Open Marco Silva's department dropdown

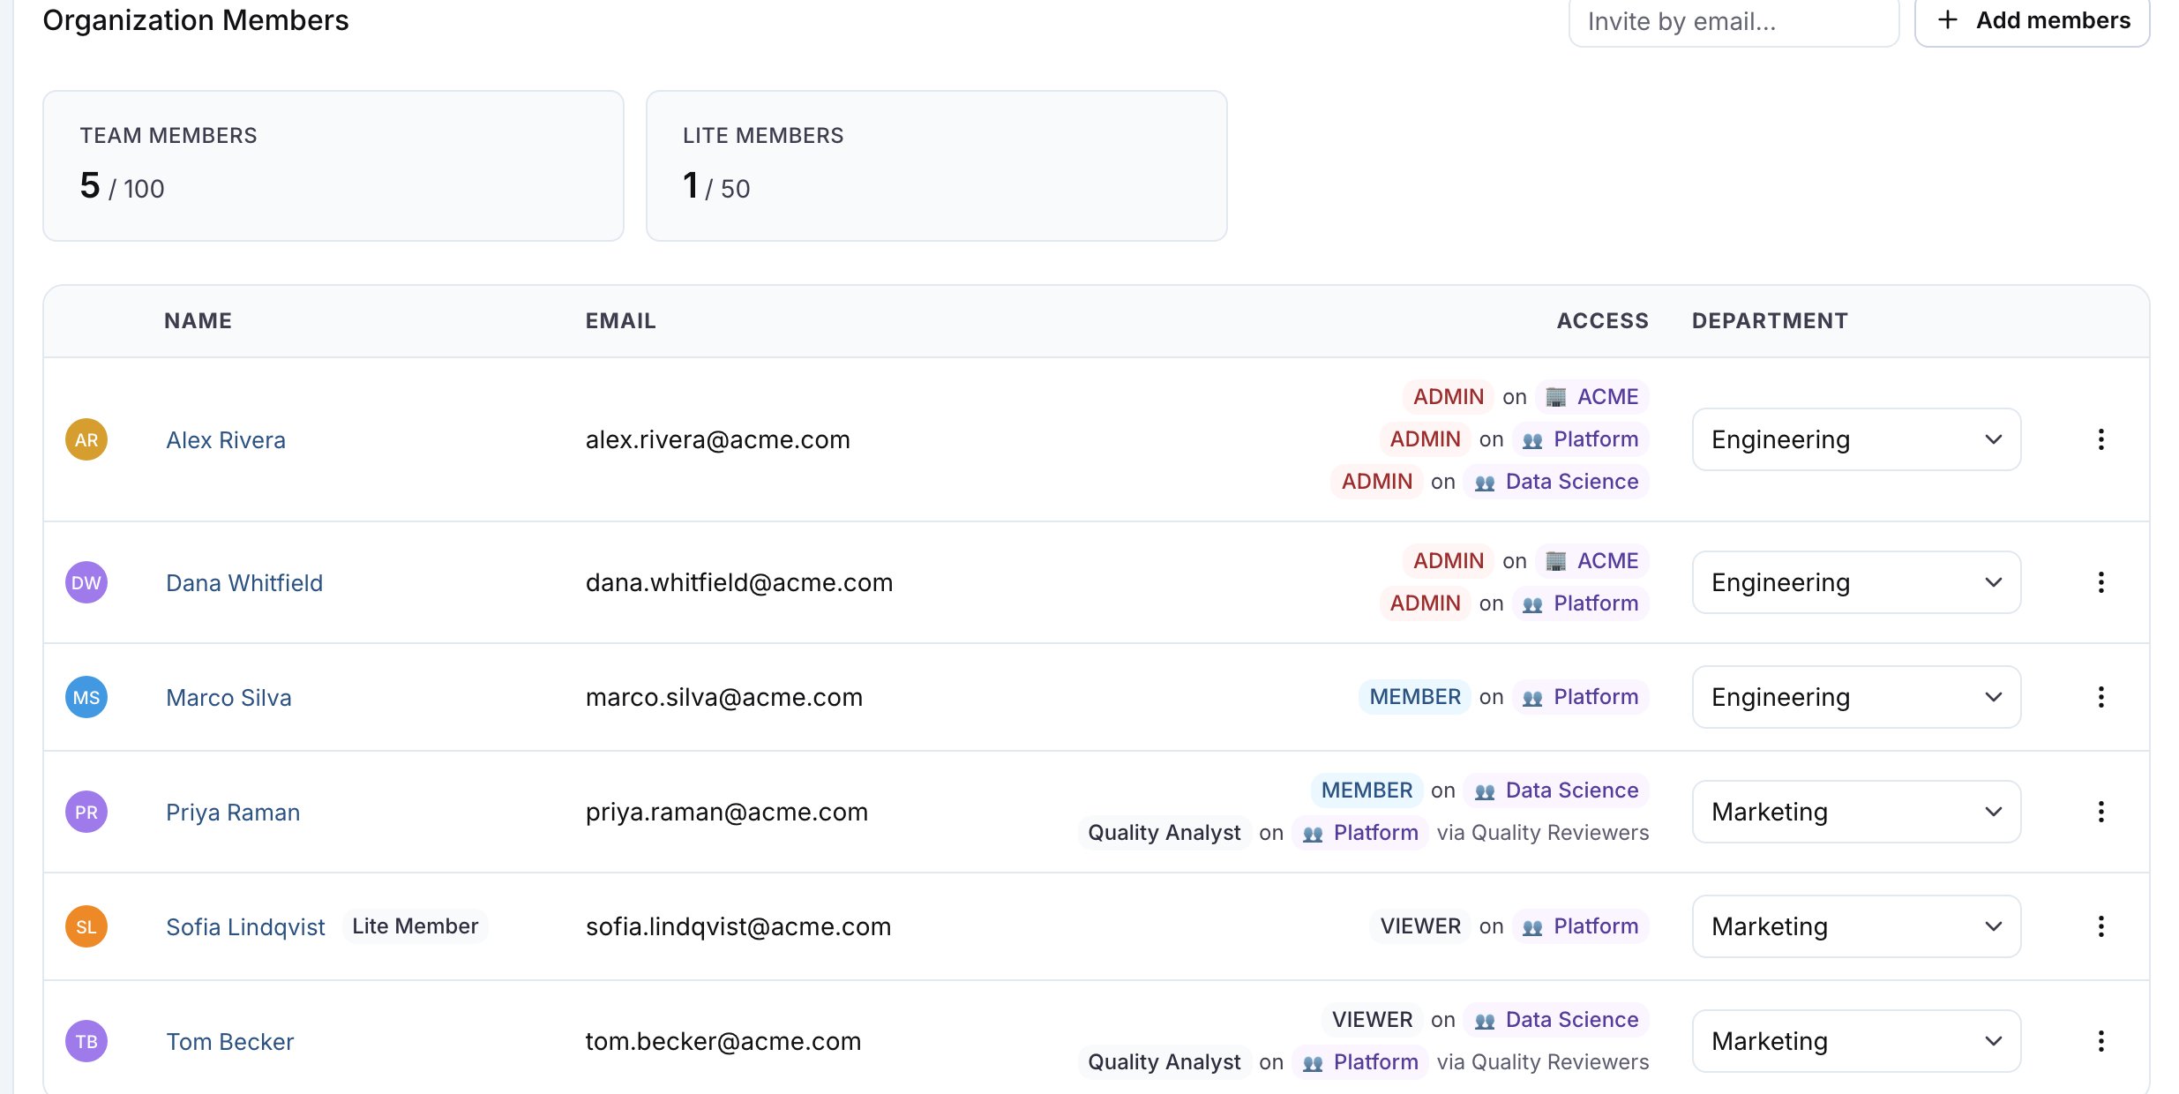pyautogui.click(x=1856, y=697)
